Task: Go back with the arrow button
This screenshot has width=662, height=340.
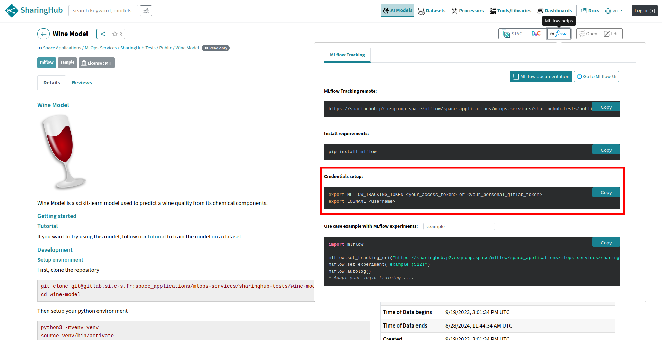Action: [43, 34]
